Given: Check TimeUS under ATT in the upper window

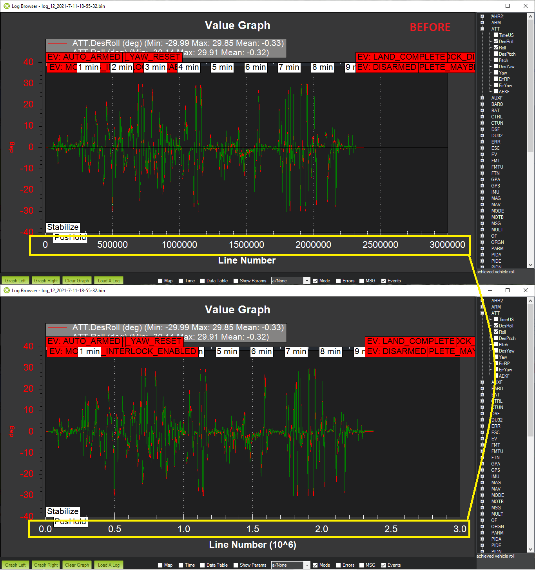Looking at the screenshot, I should click(496, 35).
